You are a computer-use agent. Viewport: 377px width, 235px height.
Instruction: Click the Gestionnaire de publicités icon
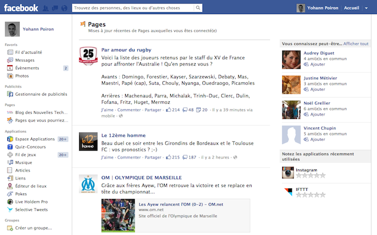10,94
